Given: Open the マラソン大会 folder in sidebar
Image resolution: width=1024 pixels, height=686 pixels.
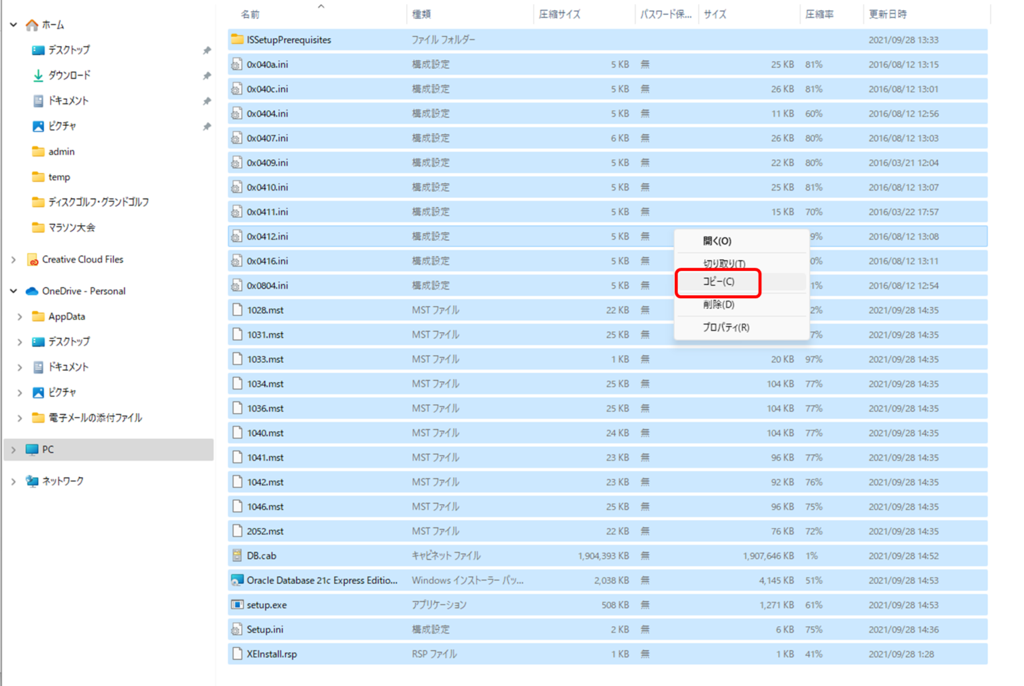Looking at the screenshot, I should (71, 228).
